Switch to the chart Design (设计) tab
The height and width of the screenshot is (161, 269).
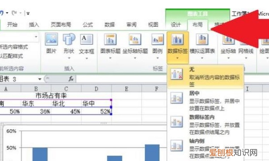[176, 25]
